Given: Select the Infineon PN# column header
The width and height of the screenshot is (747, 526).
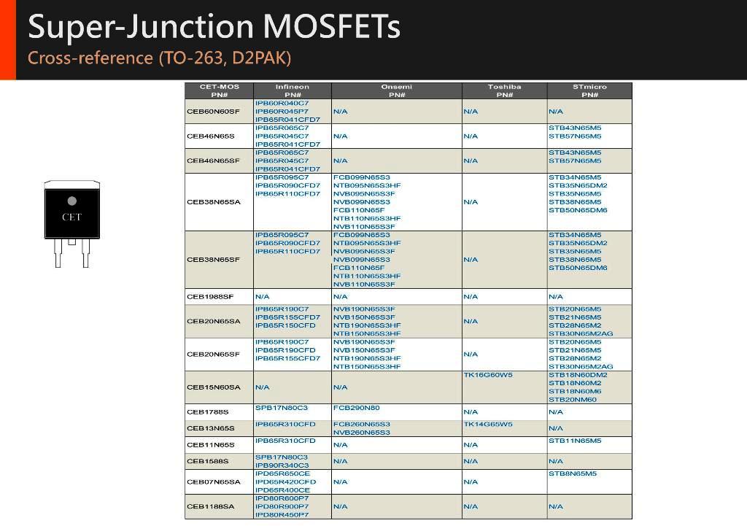Looking at the screenshot, I should 293,90.
